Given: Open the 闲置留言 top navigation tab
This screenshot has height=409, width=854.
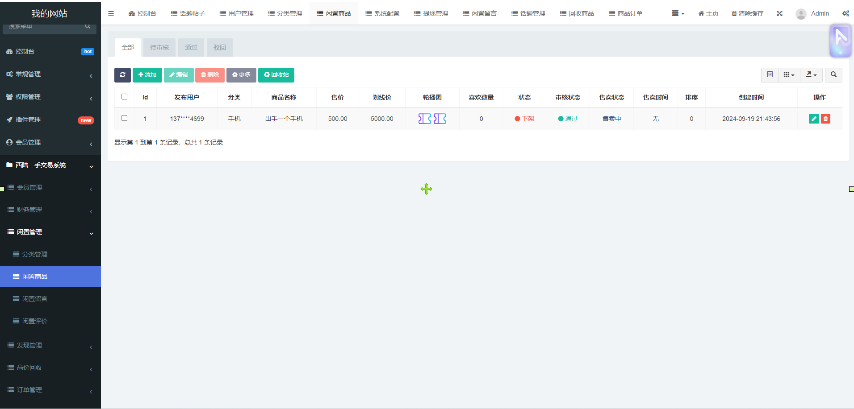Looking at the screenshot, I should coord(480,13).
